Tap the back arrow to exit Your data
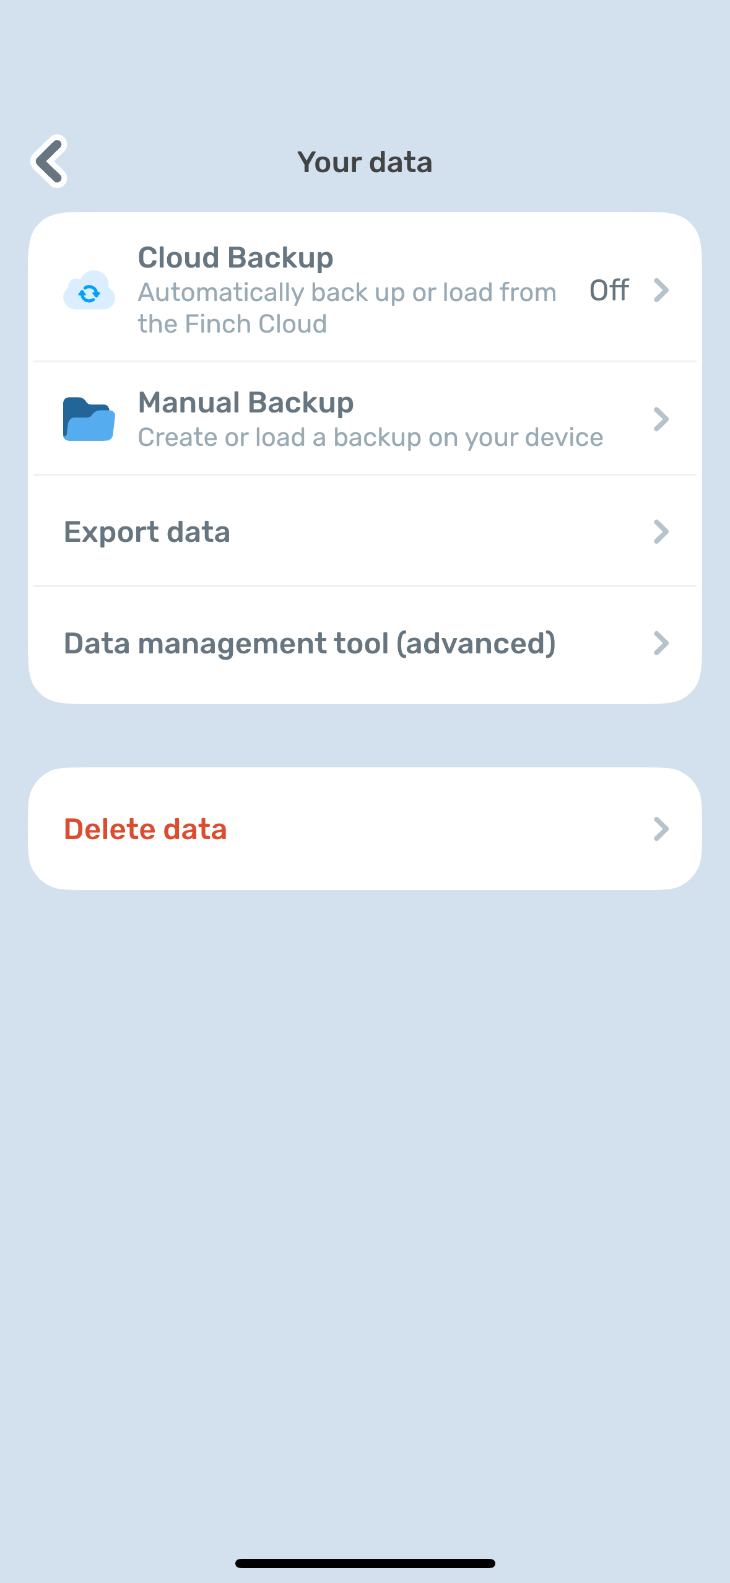Image resolution: width=730 pixels, height=1583 pixels. [50, 161]
